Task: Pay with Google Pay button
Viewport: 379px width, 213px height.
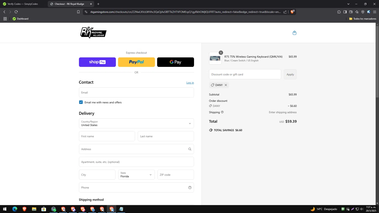Action: coord(176,62)
